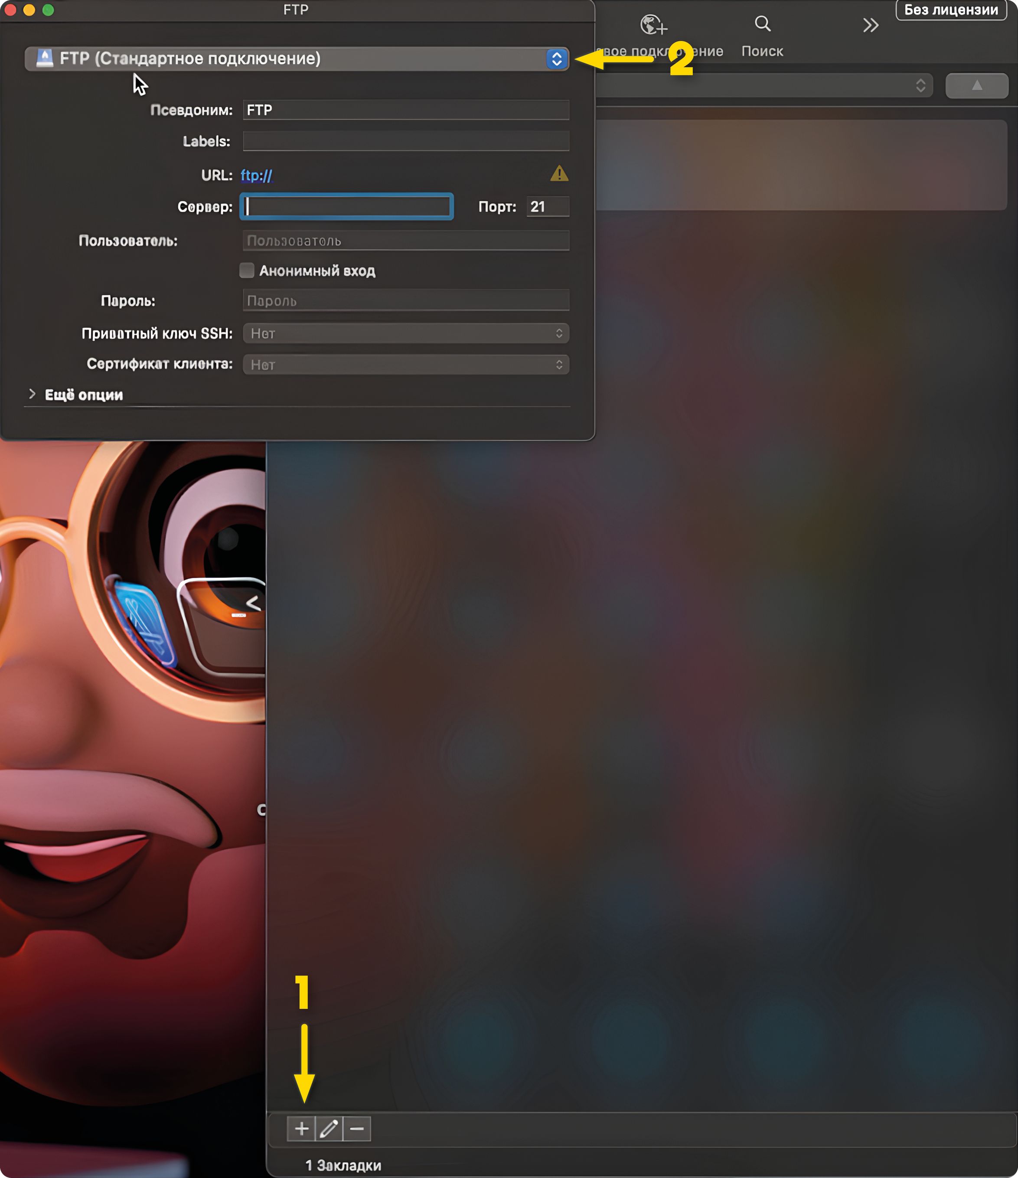This screenshot has height=1178, width=1018.
Task: Enable the Anonymous login checkbox
Action: (x=247, y=271)
